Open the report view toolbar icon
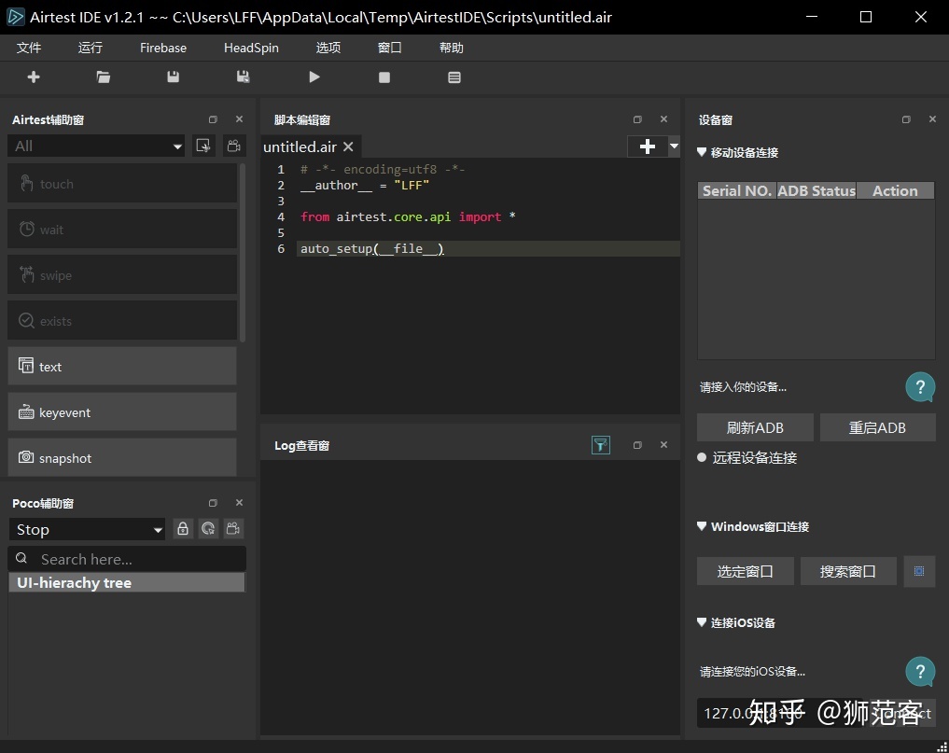Viewport: 949px width, 753px height. (x=454, y=77)
